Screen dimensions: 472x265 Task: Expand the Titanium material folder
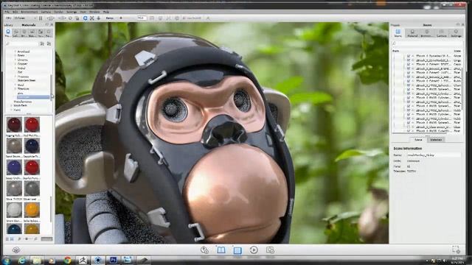tap(15, 89)
